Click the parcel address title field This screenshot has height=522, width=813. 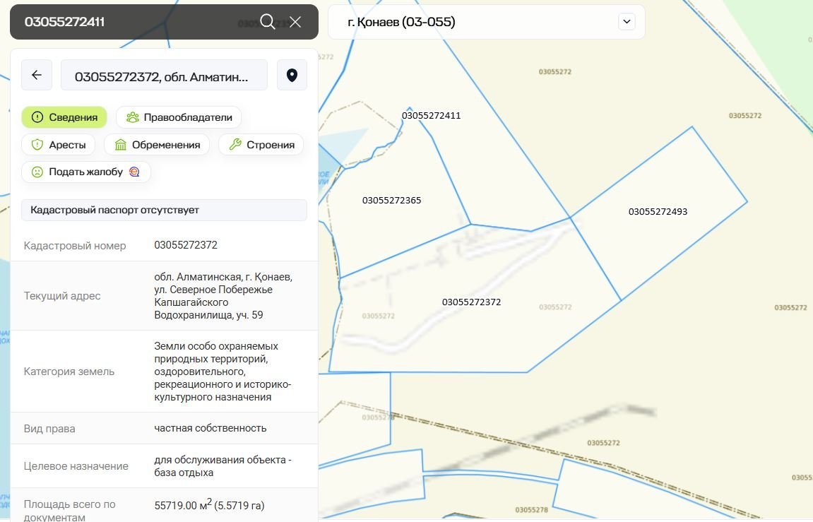(164, 75)
